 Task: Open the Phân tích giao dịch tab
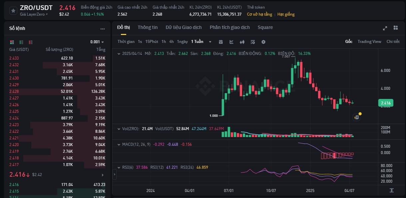(229, 27)
